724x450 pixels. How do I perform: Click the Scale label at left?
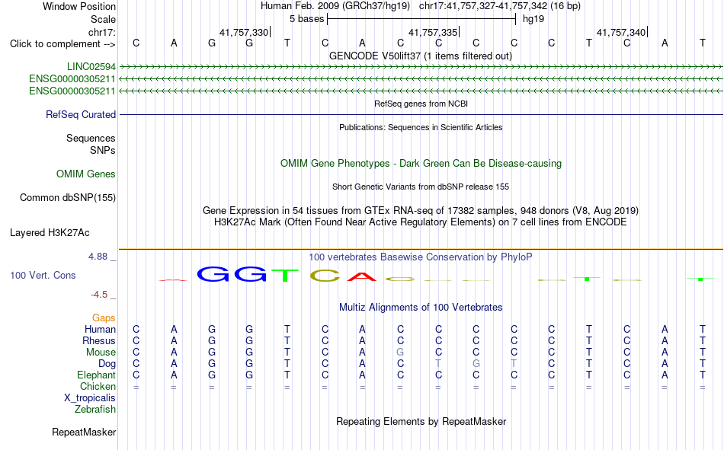pyautogui.click(x=104, y=19)
